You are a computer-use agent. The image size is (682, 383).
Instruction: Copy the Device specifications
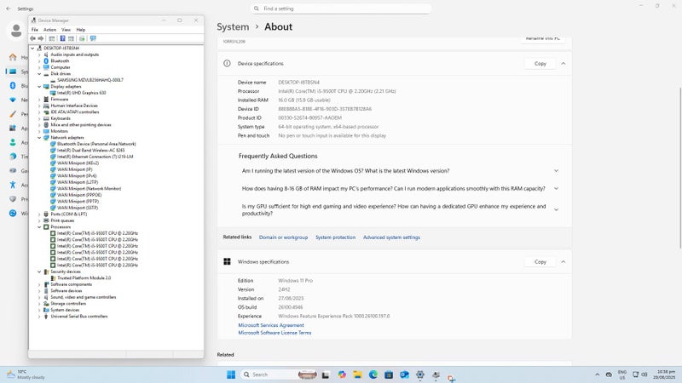click(x=540, y=63)
